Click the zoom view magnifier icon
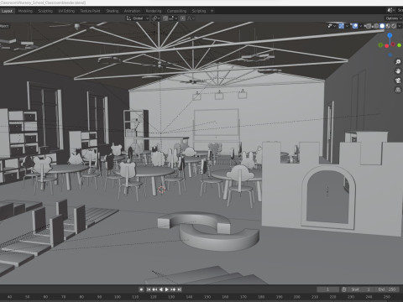This screenshot has width=403, height=302. [x=398, y=62]
